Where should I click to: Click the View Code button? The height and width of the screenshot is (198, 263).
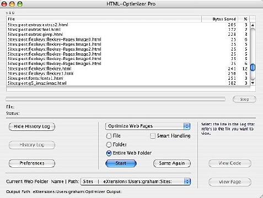pos(230,163)
